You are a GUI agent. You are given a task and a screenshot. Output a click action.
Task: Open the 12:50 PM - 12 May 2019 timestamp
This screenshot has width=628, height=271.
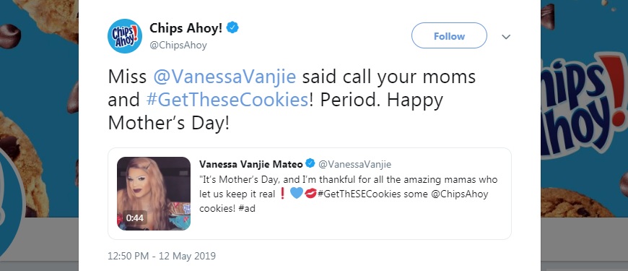coord(162,256)
